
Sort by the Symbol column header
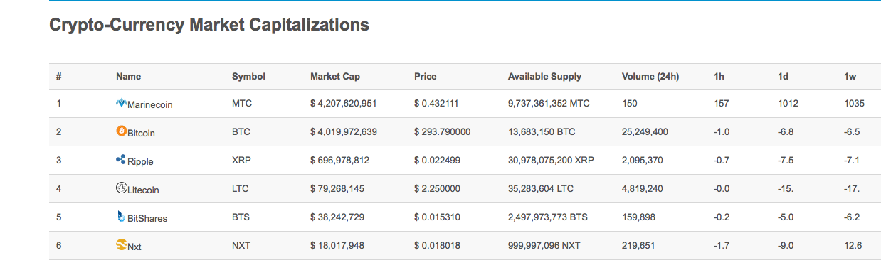tap(248, 76)
